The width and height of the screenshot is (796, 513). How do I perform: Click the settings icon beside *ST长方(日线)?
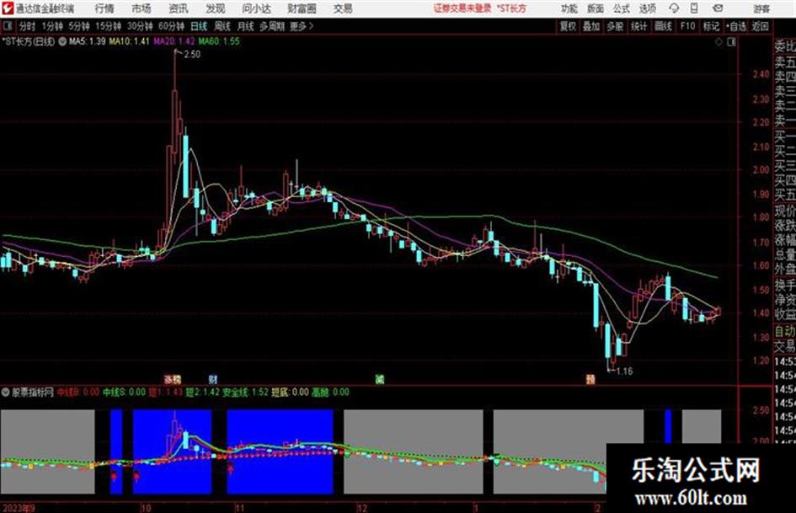(x=62, y=41)
